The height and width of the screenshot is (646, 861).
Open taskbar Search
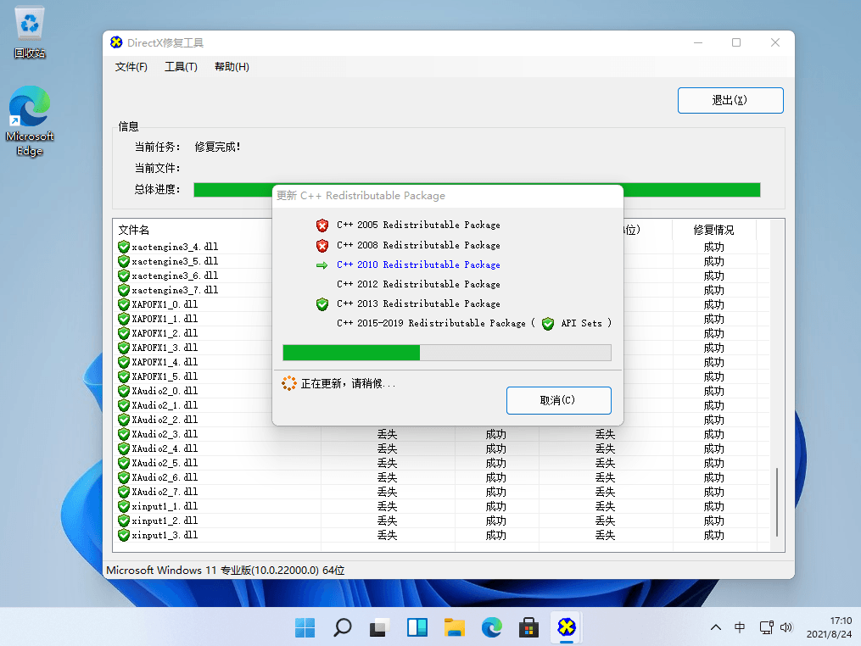[x=342, y=627]
